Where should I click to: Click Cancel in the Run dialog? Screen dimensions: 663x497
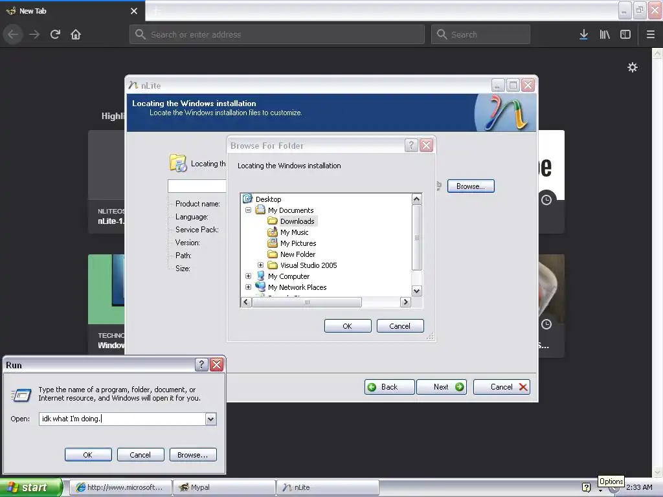[x=140, y=455]
